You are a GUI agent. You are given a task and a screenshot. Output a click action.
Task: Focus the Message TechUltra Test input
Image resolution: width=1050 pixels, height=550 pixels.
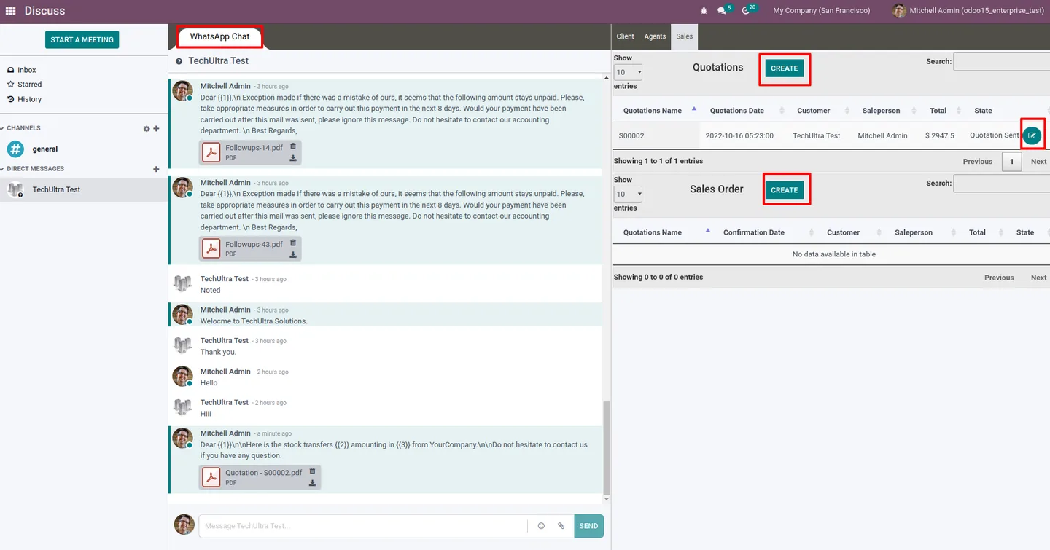pos(362,526)
